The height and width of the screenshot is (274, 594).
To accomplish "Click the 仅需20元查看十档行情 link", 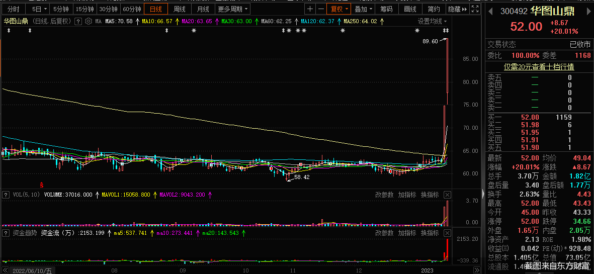I will point(539,66).
